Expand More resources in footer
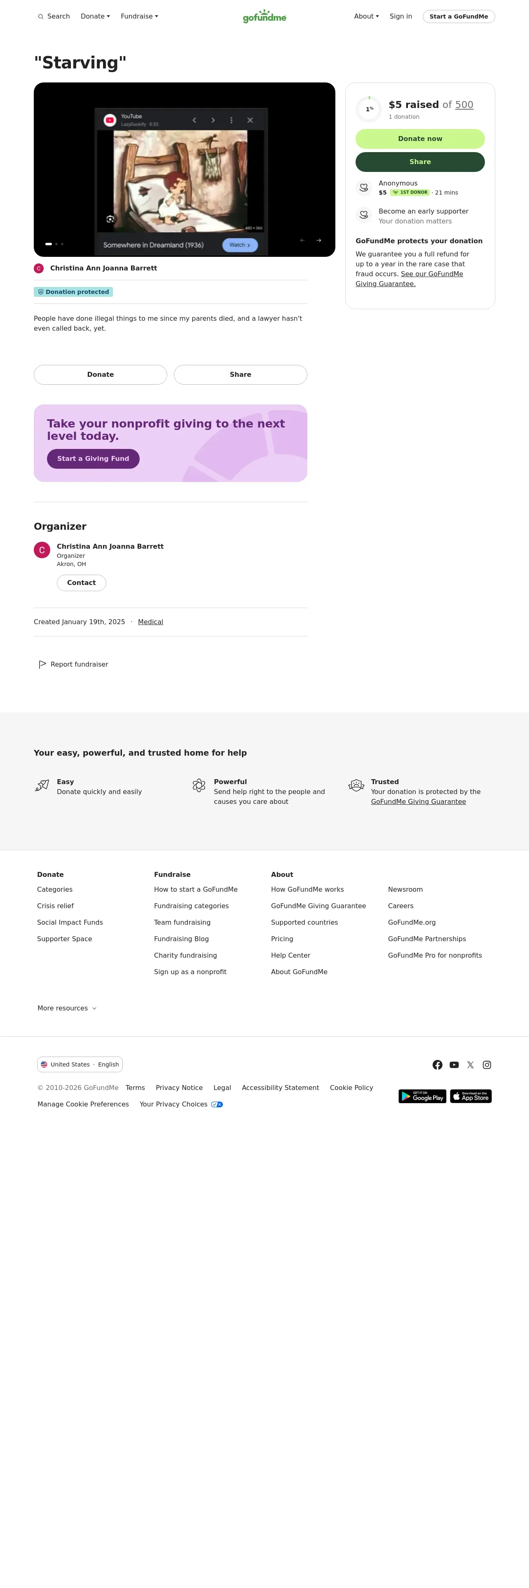This screenshot has width=529, height=1588. point(67,1008)
